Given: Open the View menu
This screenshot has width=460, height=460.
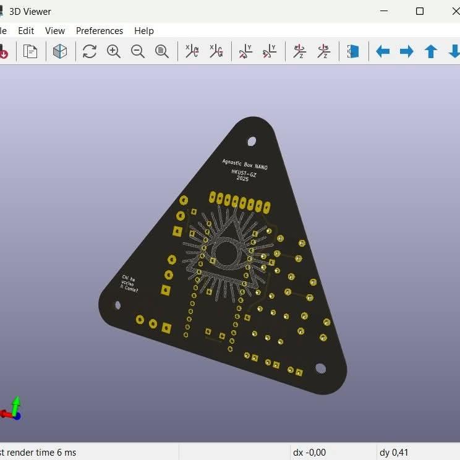Looking at the screenshot, I should point(55,30).
